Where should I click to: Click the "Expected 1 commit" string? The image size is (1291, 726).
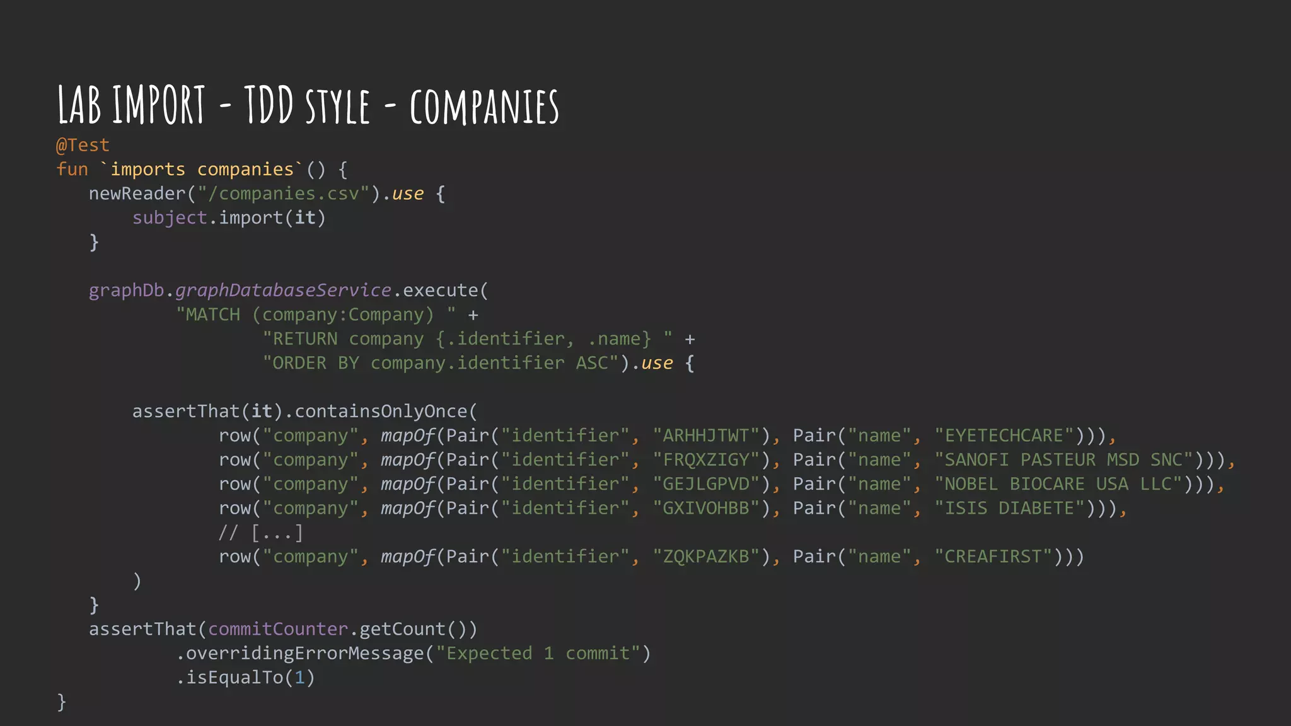(x=538, y=654)
